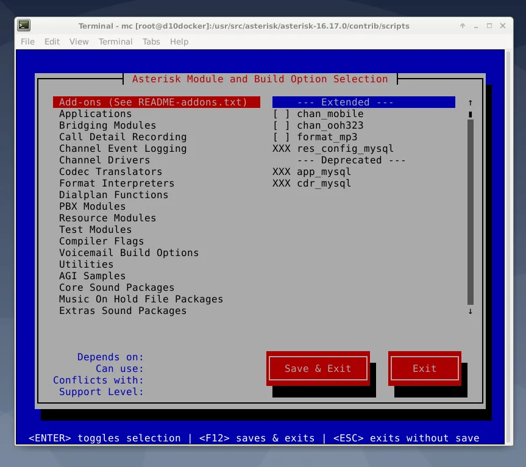This screenshot has width=526, height=467.
Task: Minimize the Terminal window
Action: 476,26
